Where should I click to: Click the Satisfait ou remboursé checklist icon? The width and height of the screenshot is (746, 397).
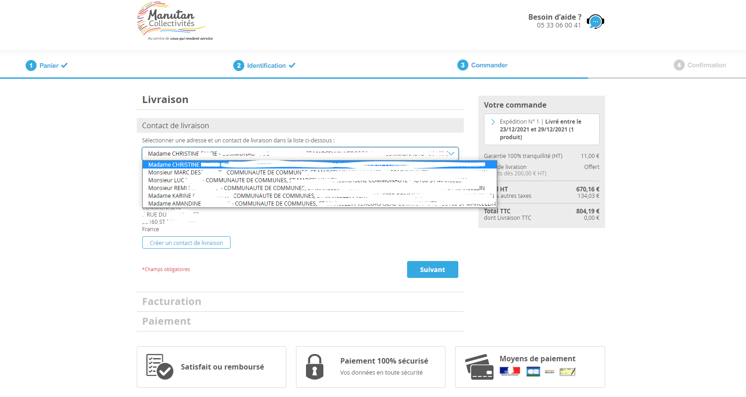point(159,367)
